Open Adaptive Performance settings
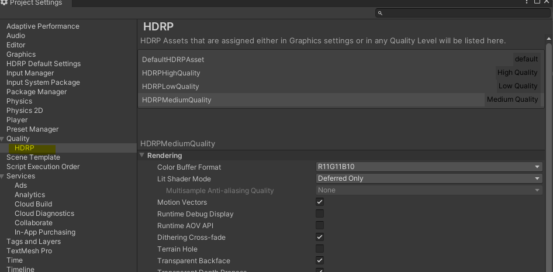The width and height of the screenshot is (553, 272). 43,26
